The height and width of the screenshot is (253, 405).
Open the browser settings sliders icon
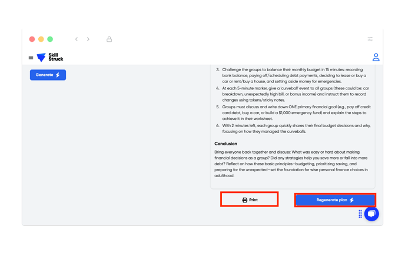[x=370, y=39]
